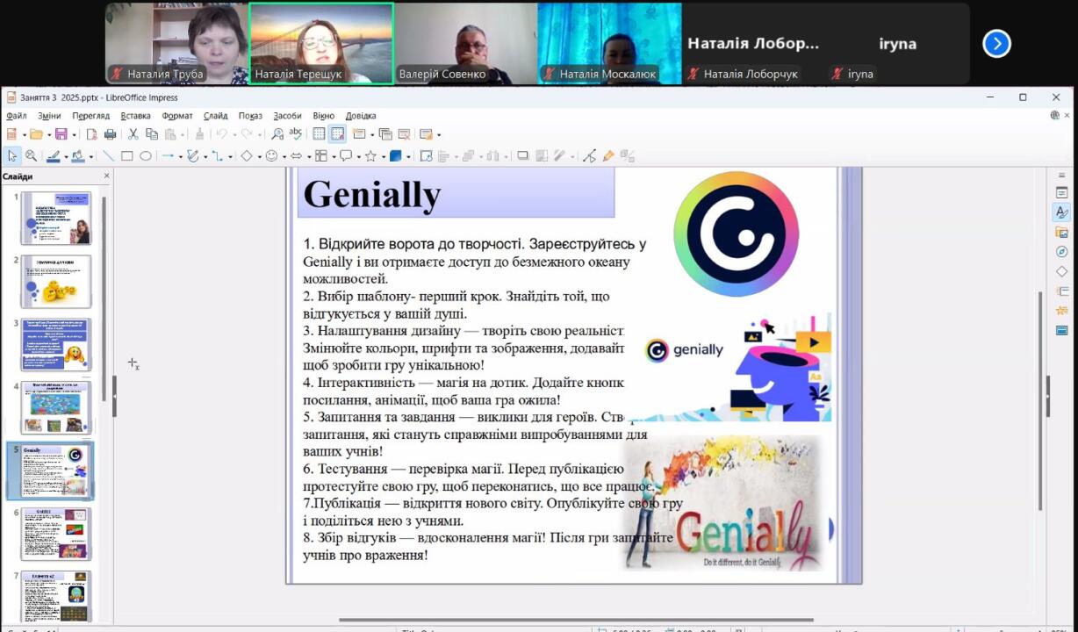Open the Styles deck in sidebar
1078x632 pixels.
[1062, 212]
